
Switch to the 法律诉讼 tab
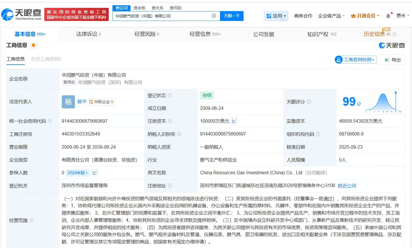coord(88,34)
